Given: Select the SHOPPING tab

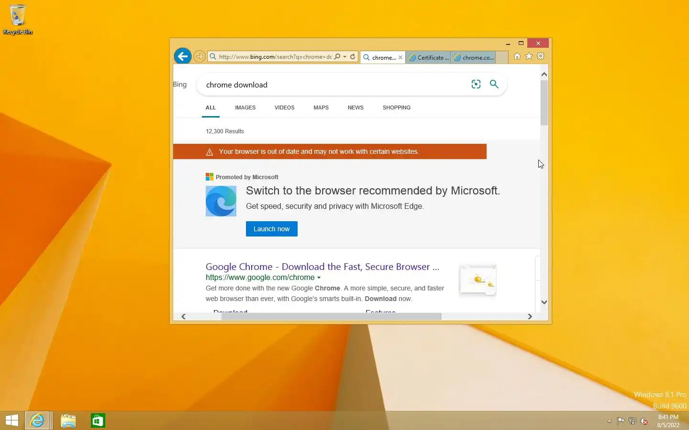Looking at the screenshot, I should (x=397, y=107).
